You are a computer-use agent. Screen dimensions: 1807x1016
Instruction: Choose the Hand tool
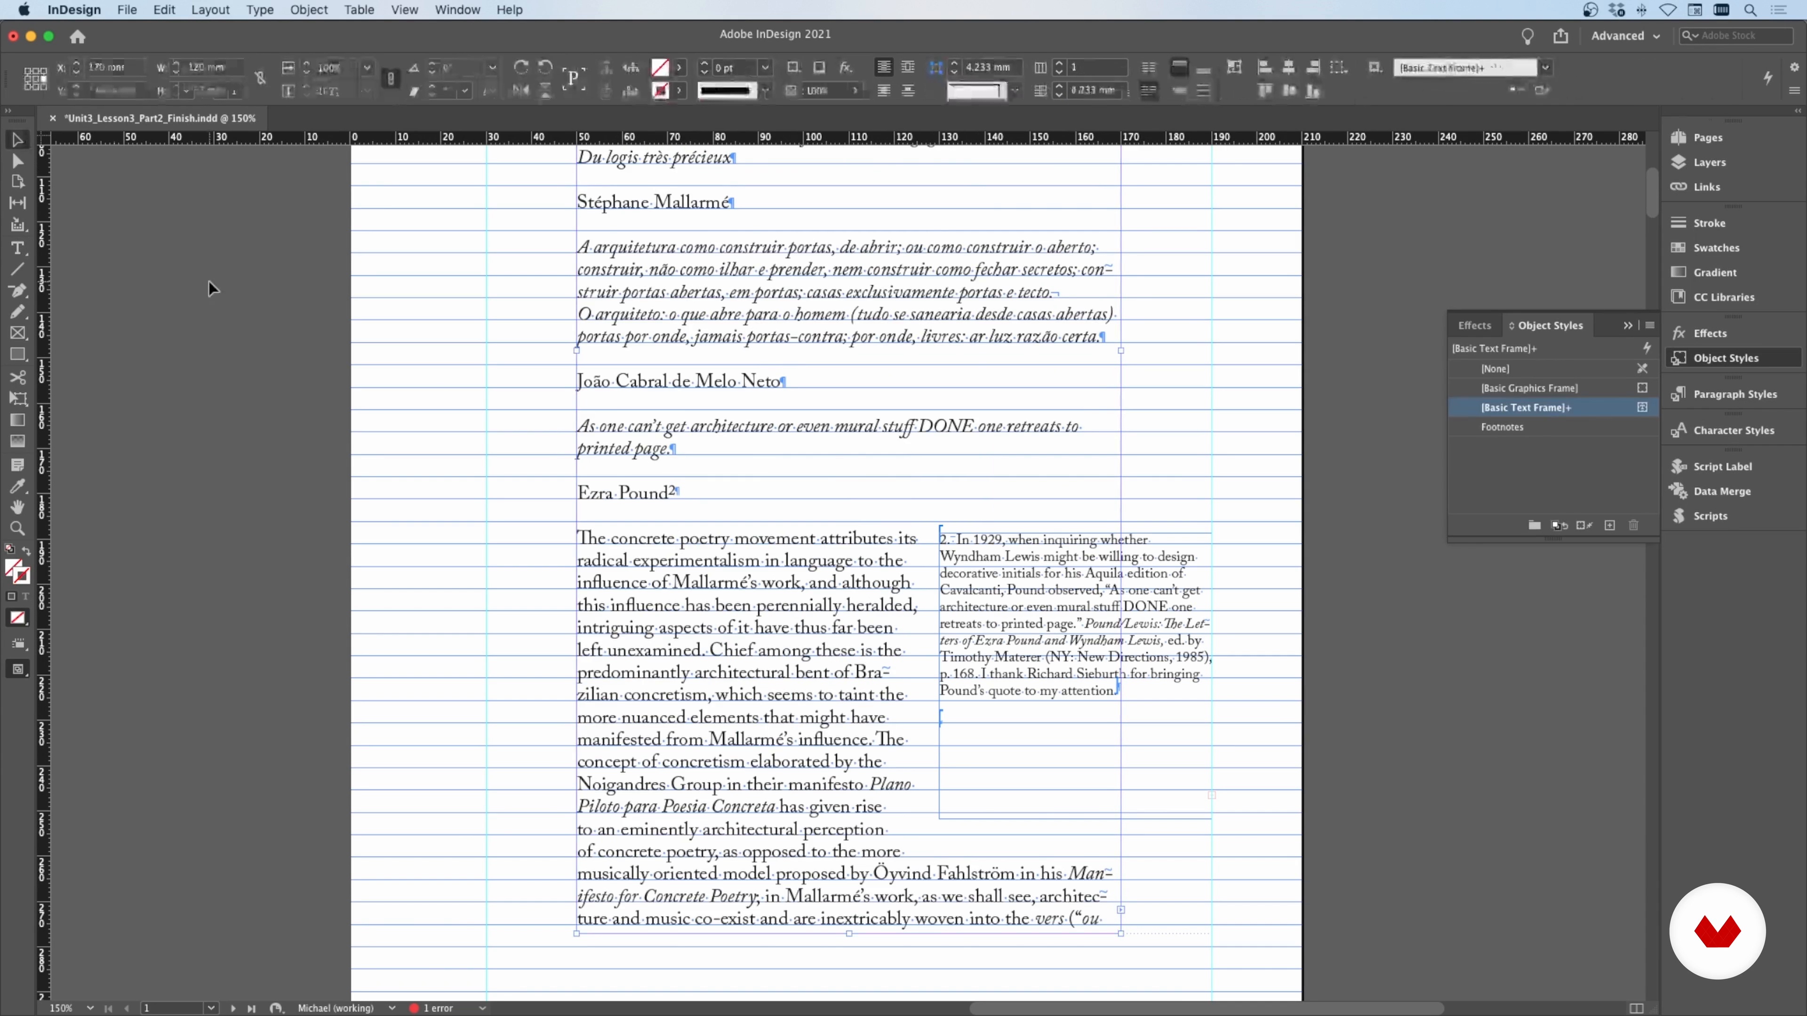17,507
